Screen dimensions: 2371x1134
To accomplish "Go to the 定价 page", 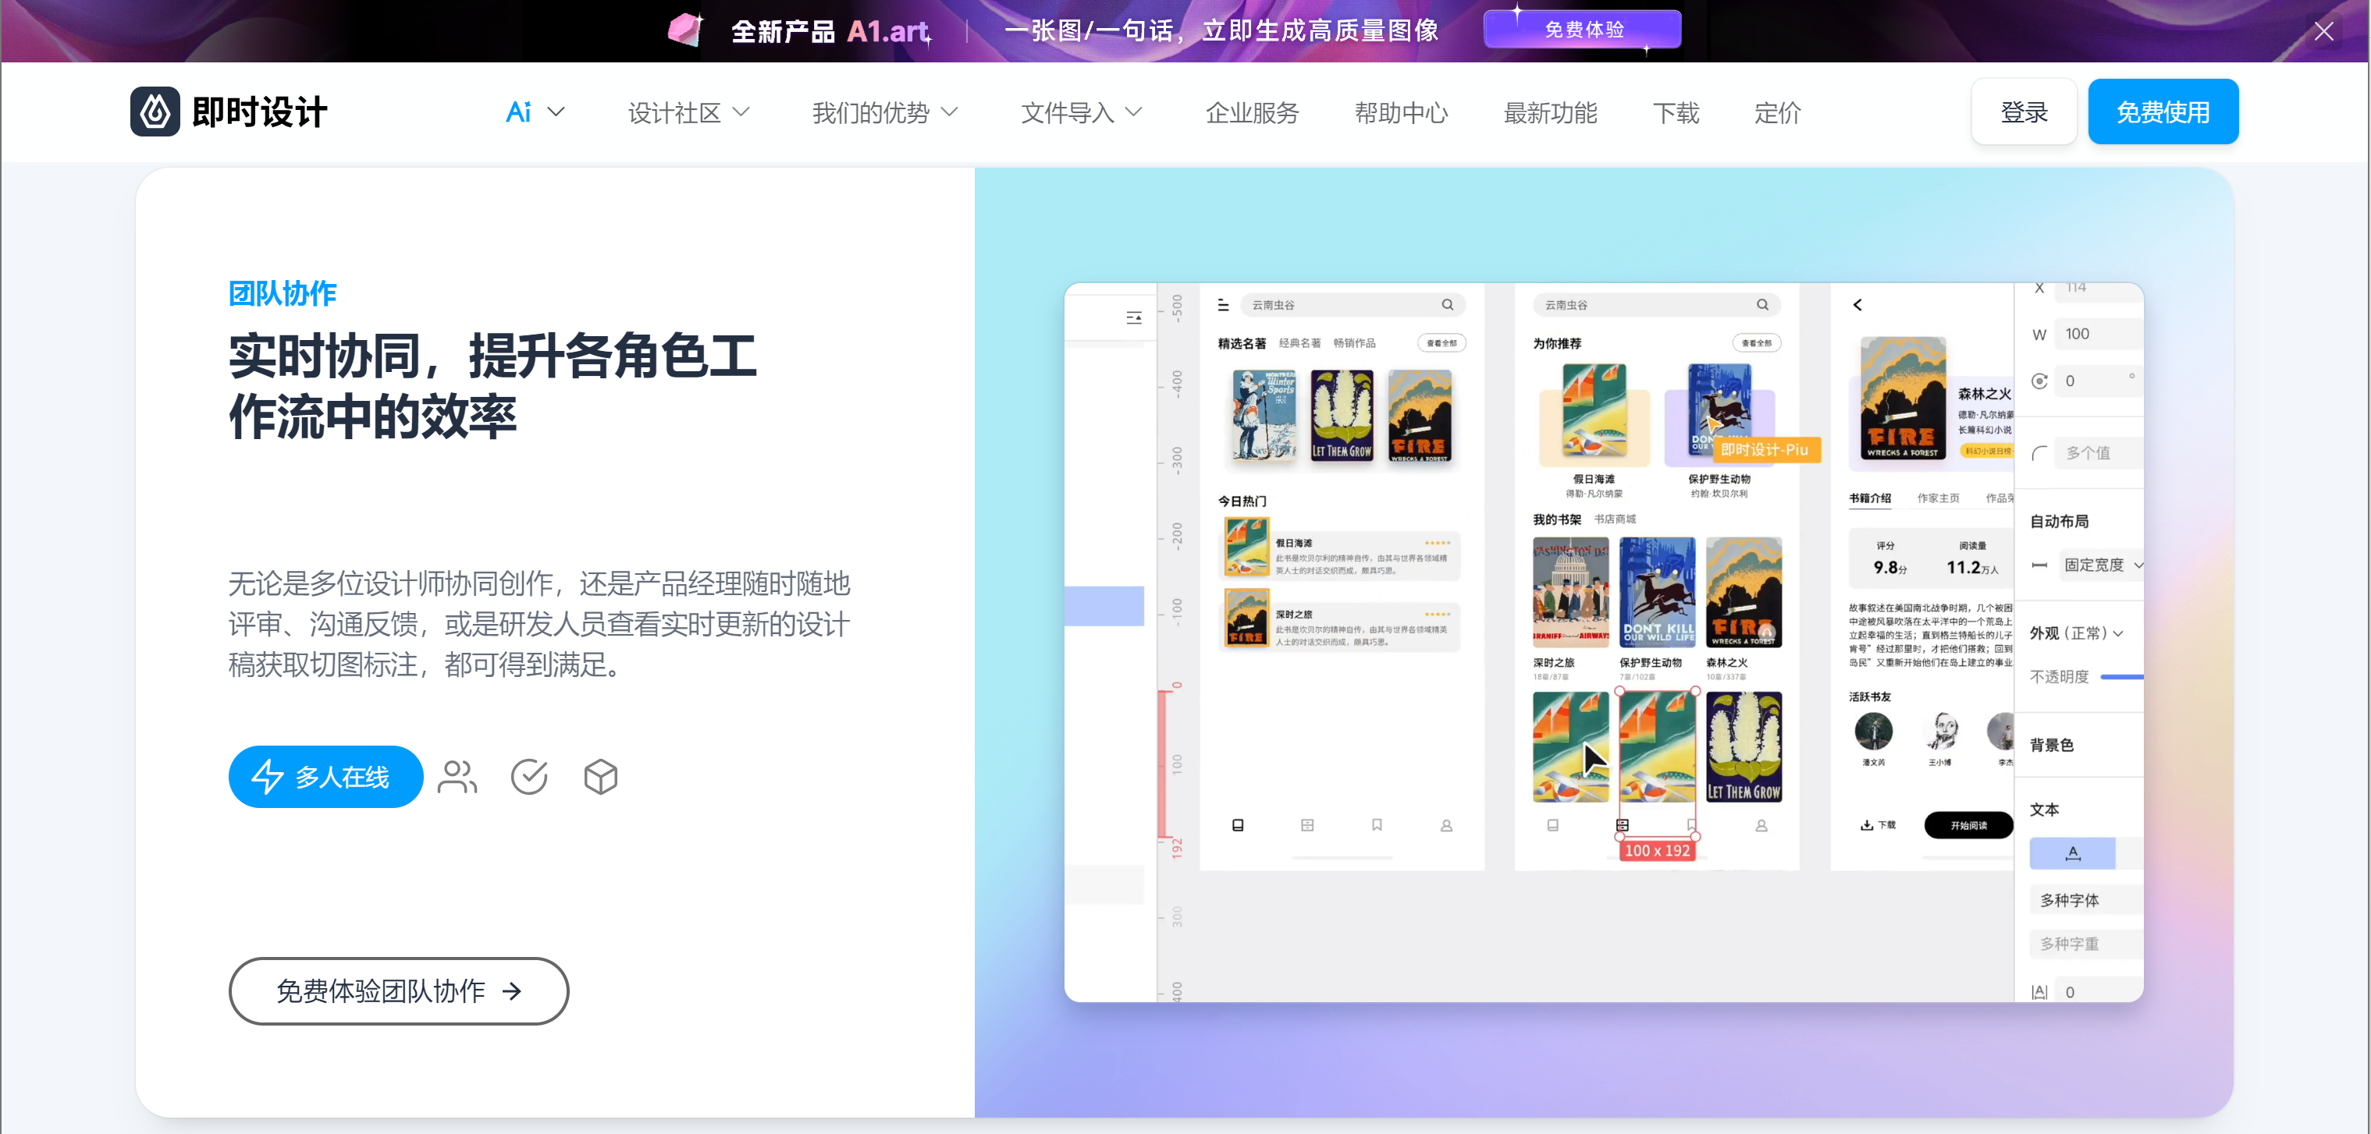I will (x=1776, y=112).
